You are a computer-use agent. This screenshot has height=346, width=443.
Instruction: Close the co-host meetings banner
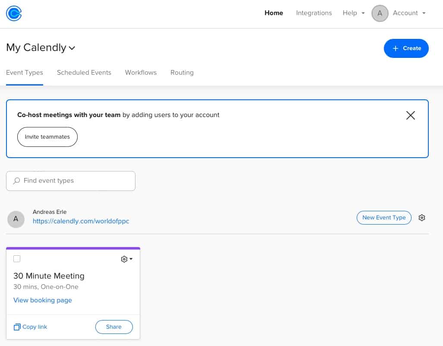(x=410, y=115)
